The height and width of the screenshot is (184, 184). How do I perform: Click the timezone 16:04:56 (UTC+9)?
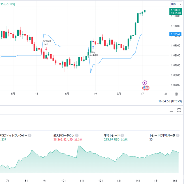pyautogui.click(x=170, y=101)
